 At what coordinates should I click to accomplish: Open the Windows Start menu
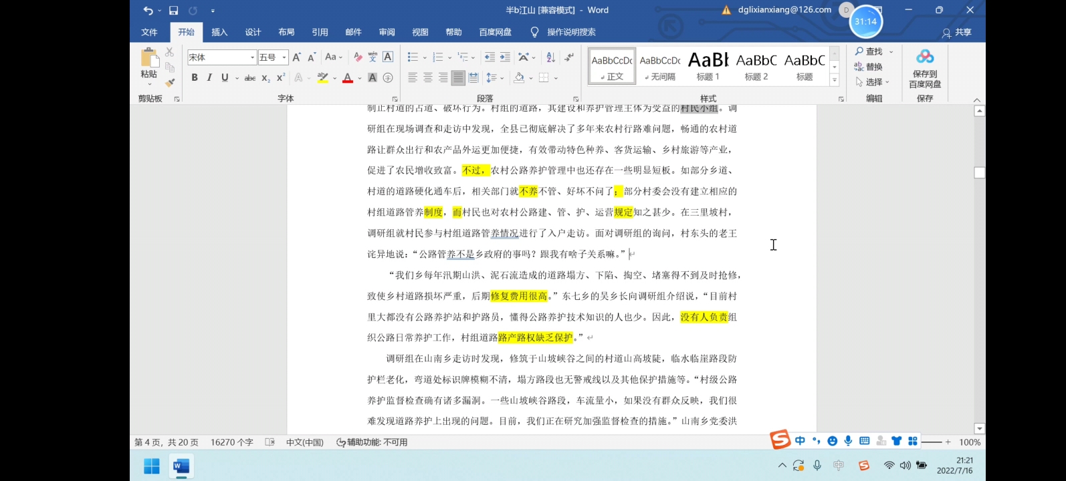pos(152,466)
